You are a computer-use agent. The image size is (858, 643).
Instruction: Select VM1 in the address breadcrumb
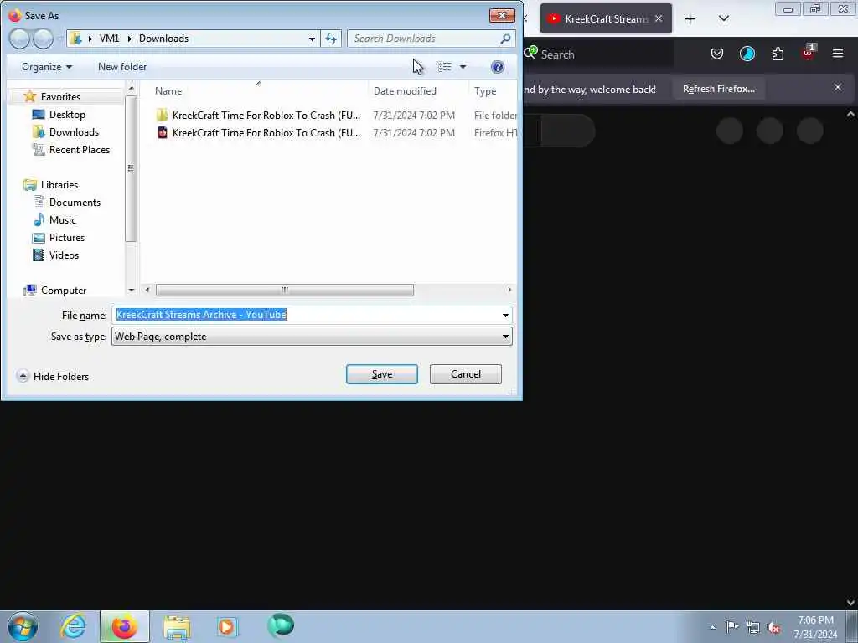point(109,39)
